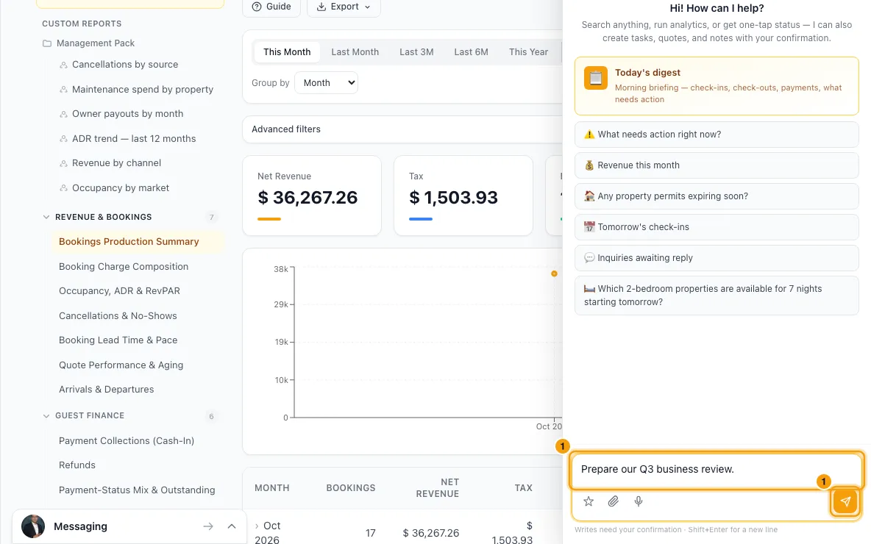Image resolution: width=871 pixels, height=544 pixels.
Task: Click the 'Inquiries awaiting reply' suggestion
Action: pos(717,258)
